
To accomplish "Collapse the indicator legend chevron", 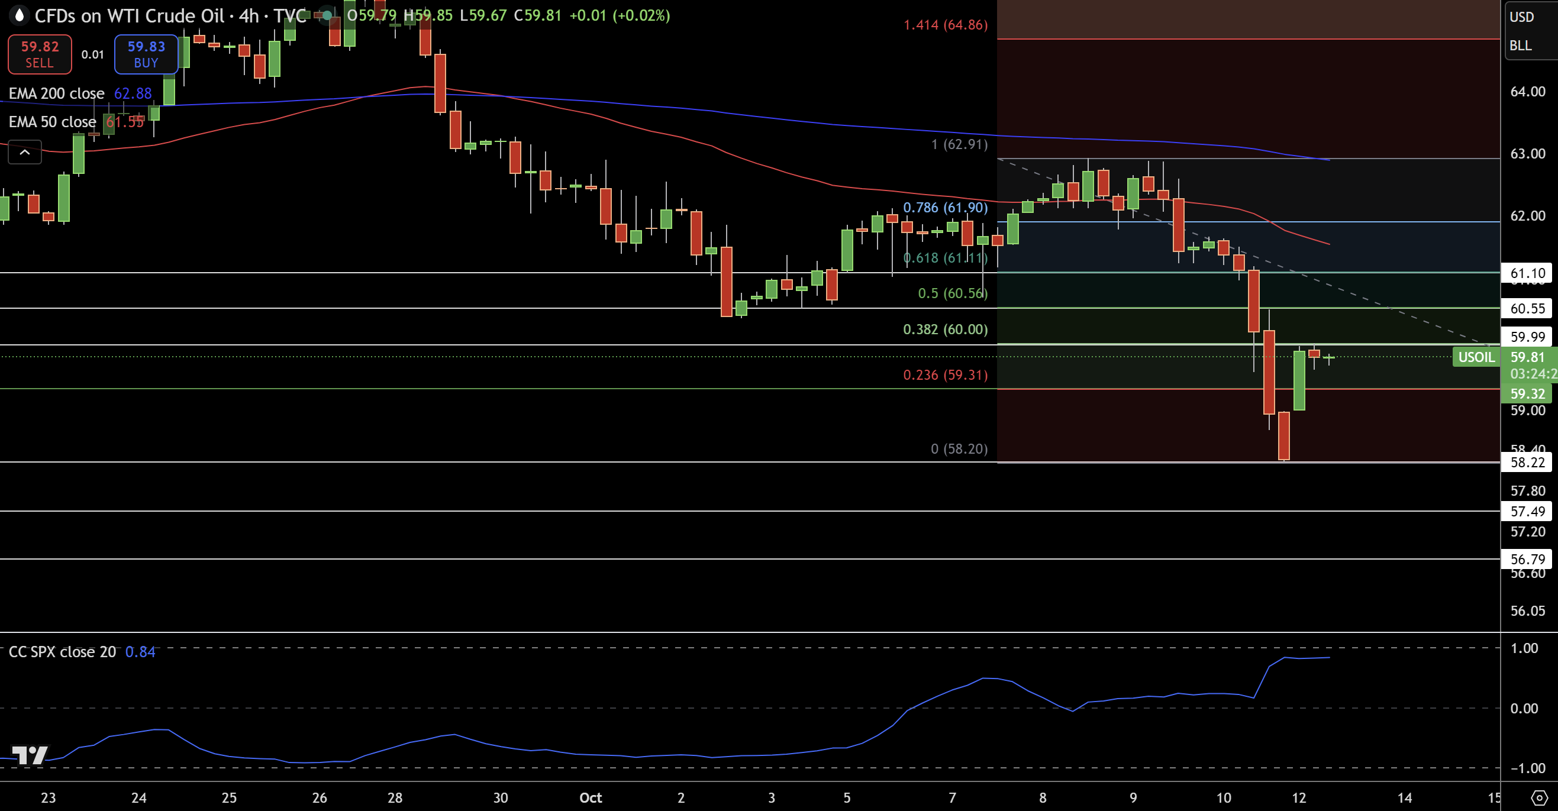I will coord(25,153).
